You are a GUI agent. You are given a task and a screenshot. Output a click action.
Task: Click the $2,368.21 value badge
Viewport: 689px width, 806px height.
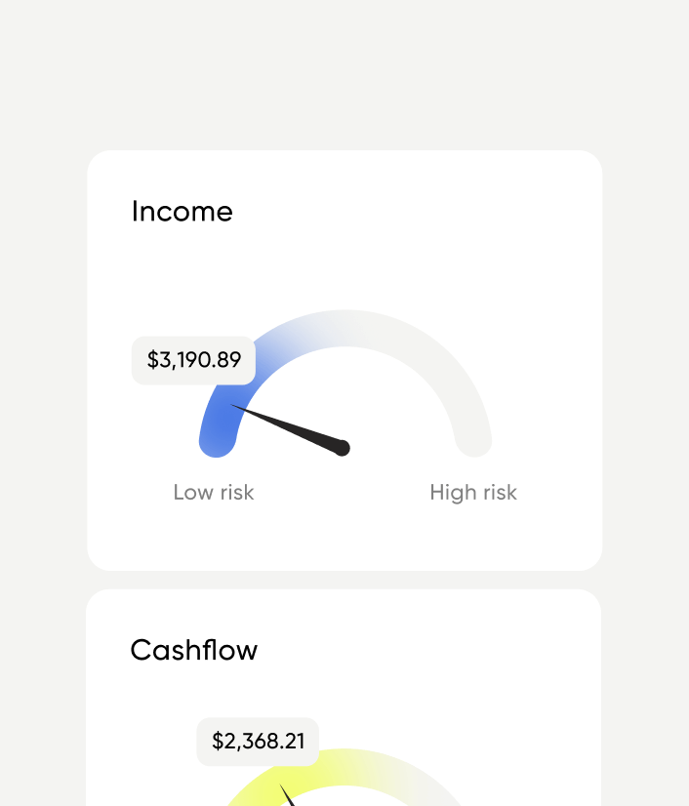(258, 742)
